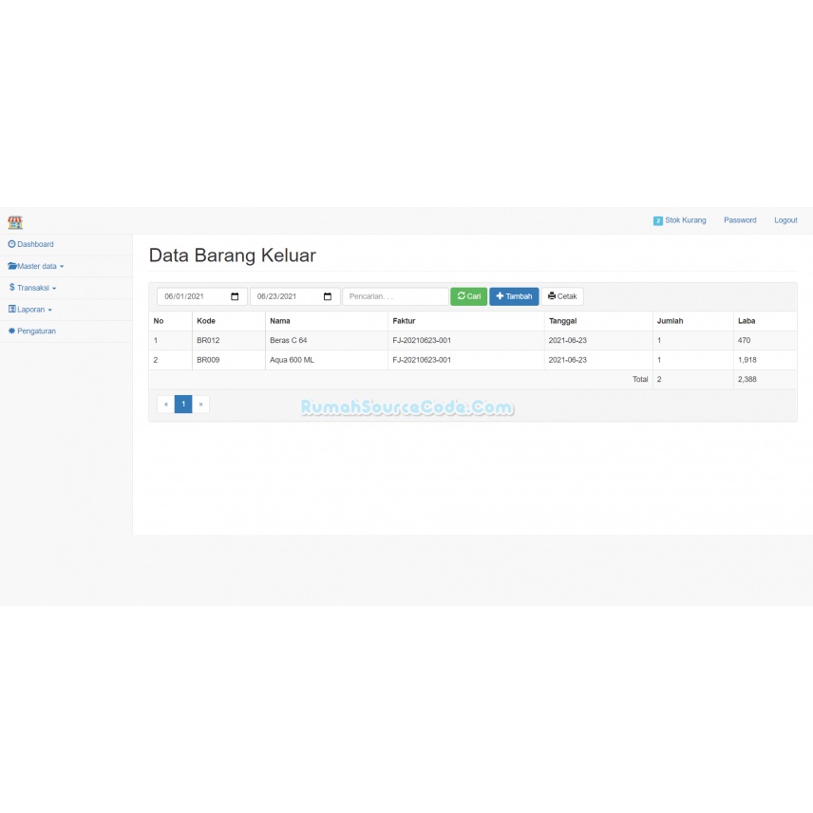Click the Logout link
Screen dimensions: 813x813
click(785, 220)
